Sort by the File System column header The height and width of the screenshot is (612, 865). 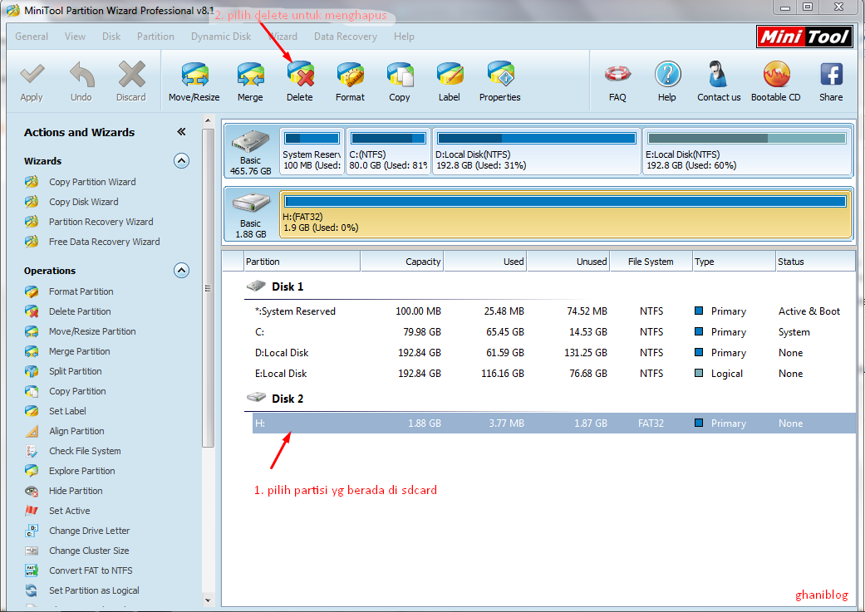point(651,262)
